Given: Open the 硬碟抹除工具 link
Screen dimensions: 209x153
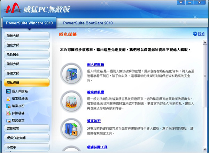Looking at the screenshot, I should [97, 147].
